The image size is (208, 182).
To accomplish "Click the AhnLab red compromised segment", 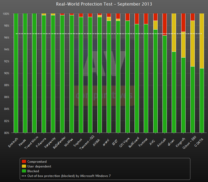I will point(165,24).
